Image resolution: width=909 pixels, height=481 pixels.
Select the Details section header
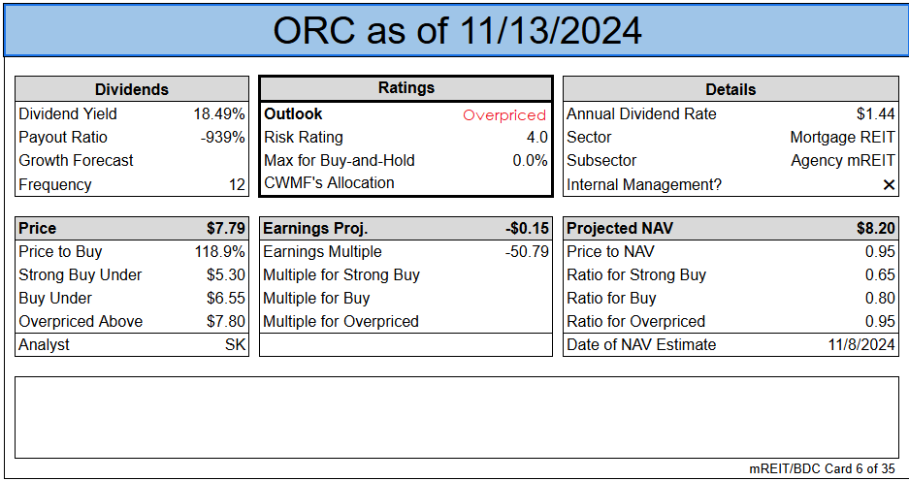coord(730,89)
